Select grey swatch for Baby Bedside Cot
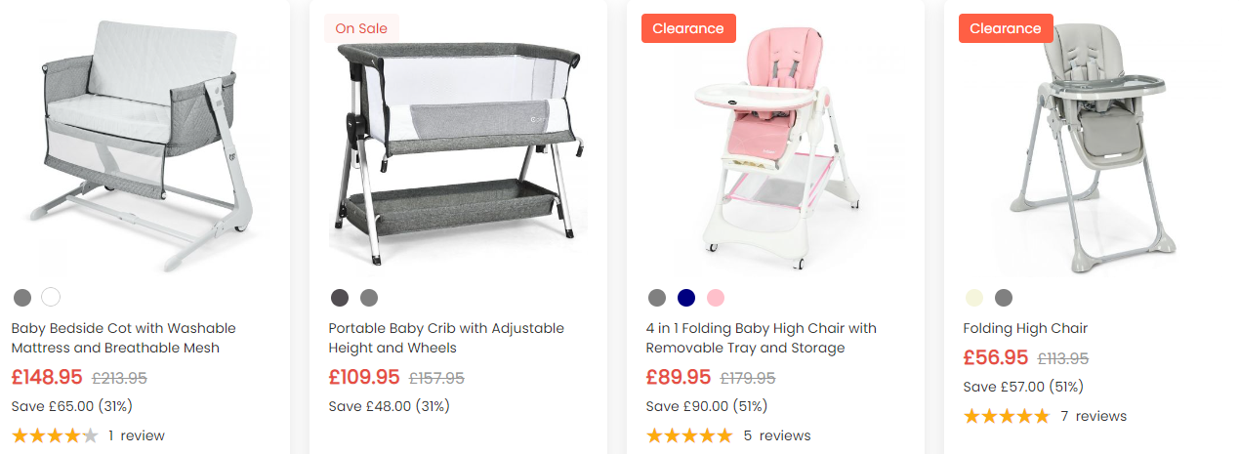Screen dimensions: 1239x454 22,298
